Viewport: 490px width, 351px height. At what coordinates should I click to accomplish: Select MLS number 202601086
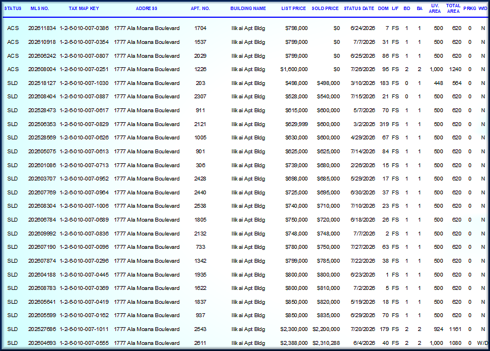(x=42, y=165)
